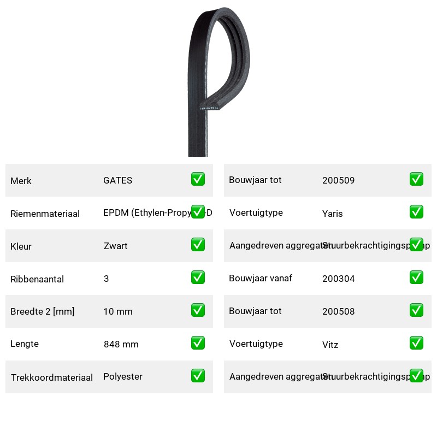Click the belt product image

click(x=218, y=81)
